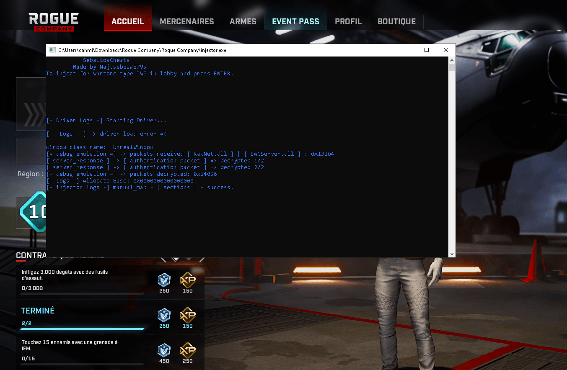Select the "Touchez 15 ennemis" contract text
This screenshot has height=370, width=567.
[70, 345]
